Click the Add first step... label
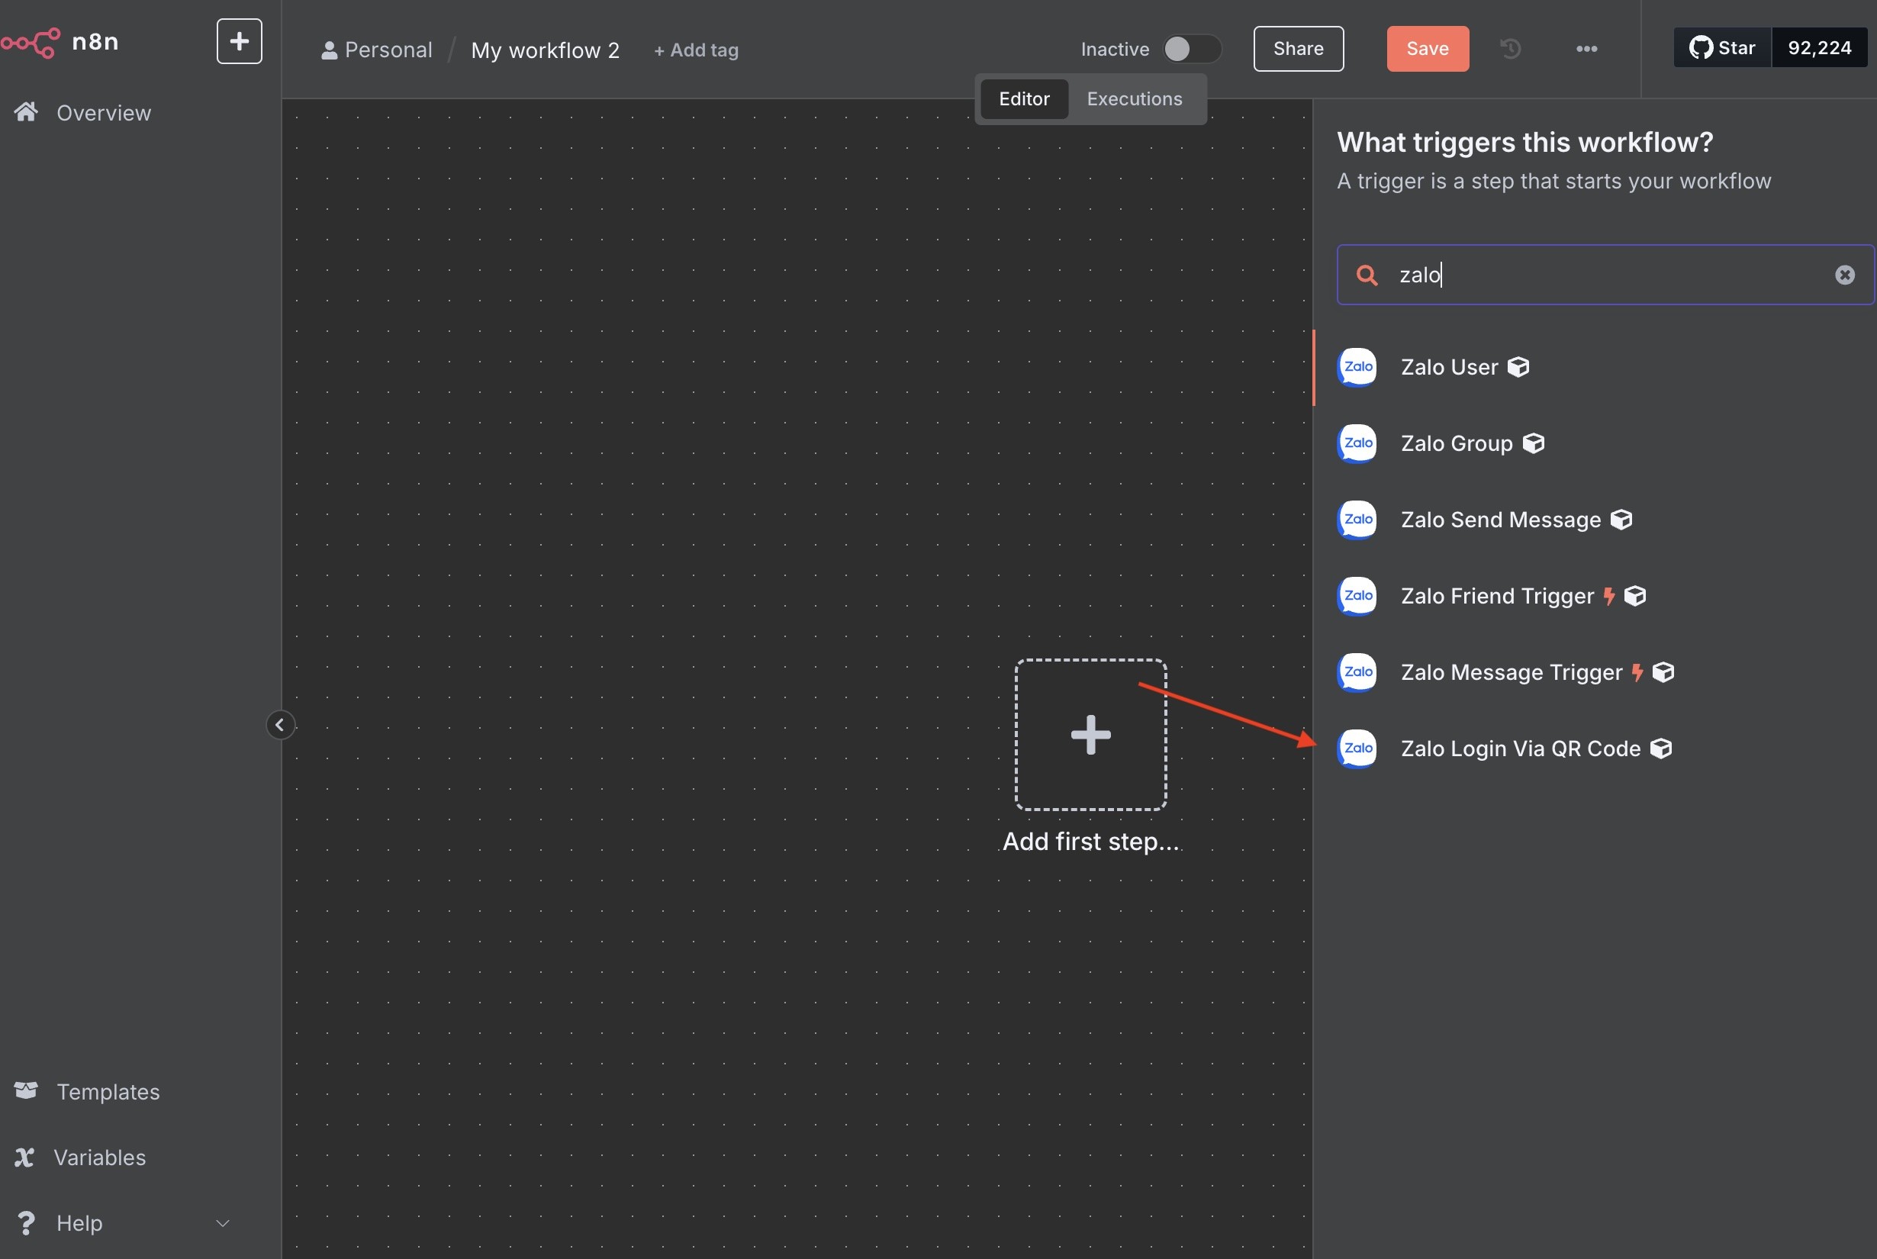The height and width of the screenshot is (1259, 1877). 1090,842
